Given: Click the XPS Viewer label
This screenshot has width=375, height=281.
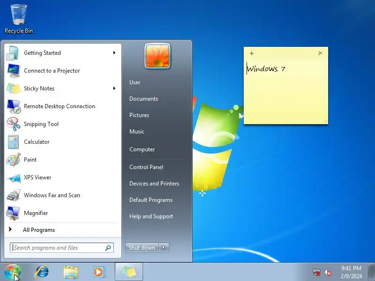Looking at the screenshot, I should 37,177.
